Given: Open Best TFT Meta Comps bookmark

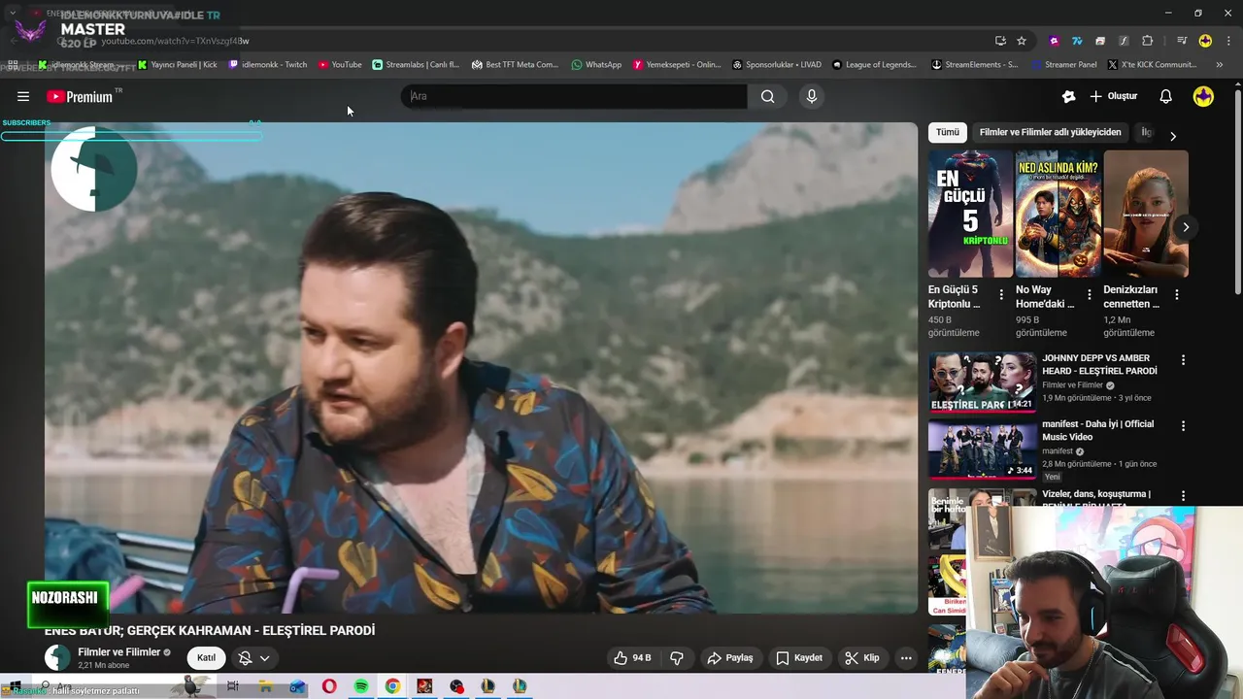Looking at the screenshot, I should pos(516,65).
